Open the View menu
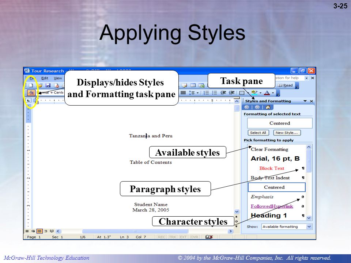The image size is (351, 263). pos(58,78)
